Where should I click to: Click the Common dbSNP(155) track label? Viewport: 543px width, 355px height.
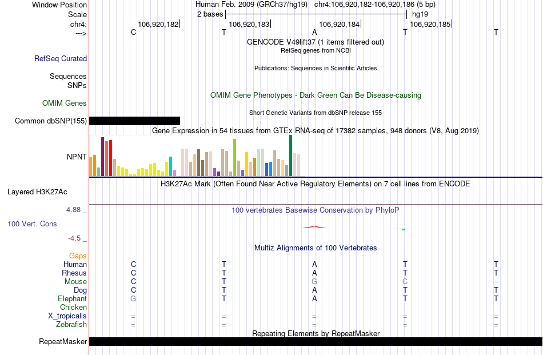pos(51,121)
